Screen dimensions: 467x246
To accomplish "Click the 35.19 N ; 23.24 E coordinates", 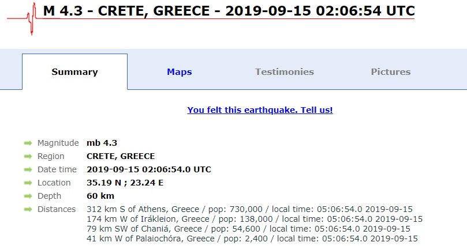I will (x=124, y=183).
